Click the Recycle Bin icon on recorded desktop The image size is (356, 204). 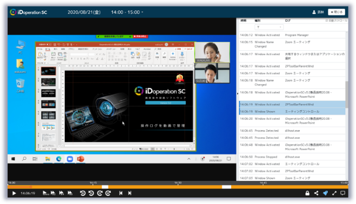[20, 86]
